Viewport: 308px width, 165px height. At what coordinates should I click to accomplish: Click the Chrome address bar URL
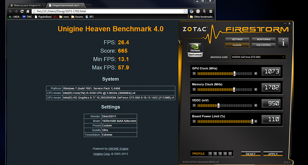pos(61,11)
